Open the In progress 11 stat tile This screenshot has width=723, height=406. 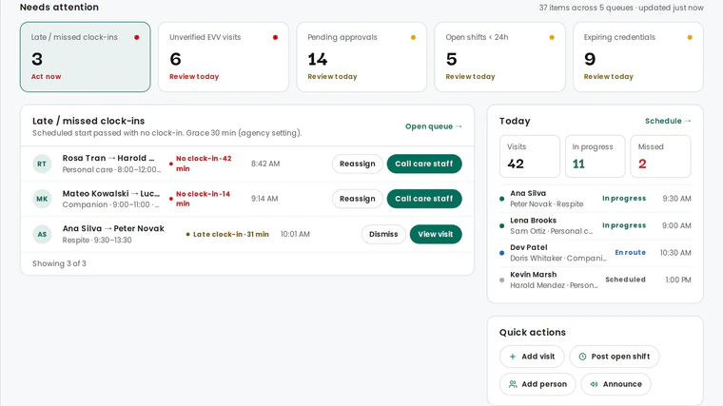[x=595, y=156]
